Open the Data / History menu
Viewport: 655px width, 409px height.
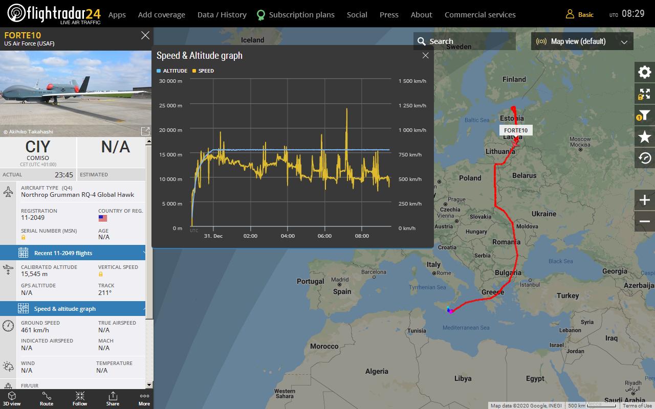pyautogui.click(x=222, y=14)
